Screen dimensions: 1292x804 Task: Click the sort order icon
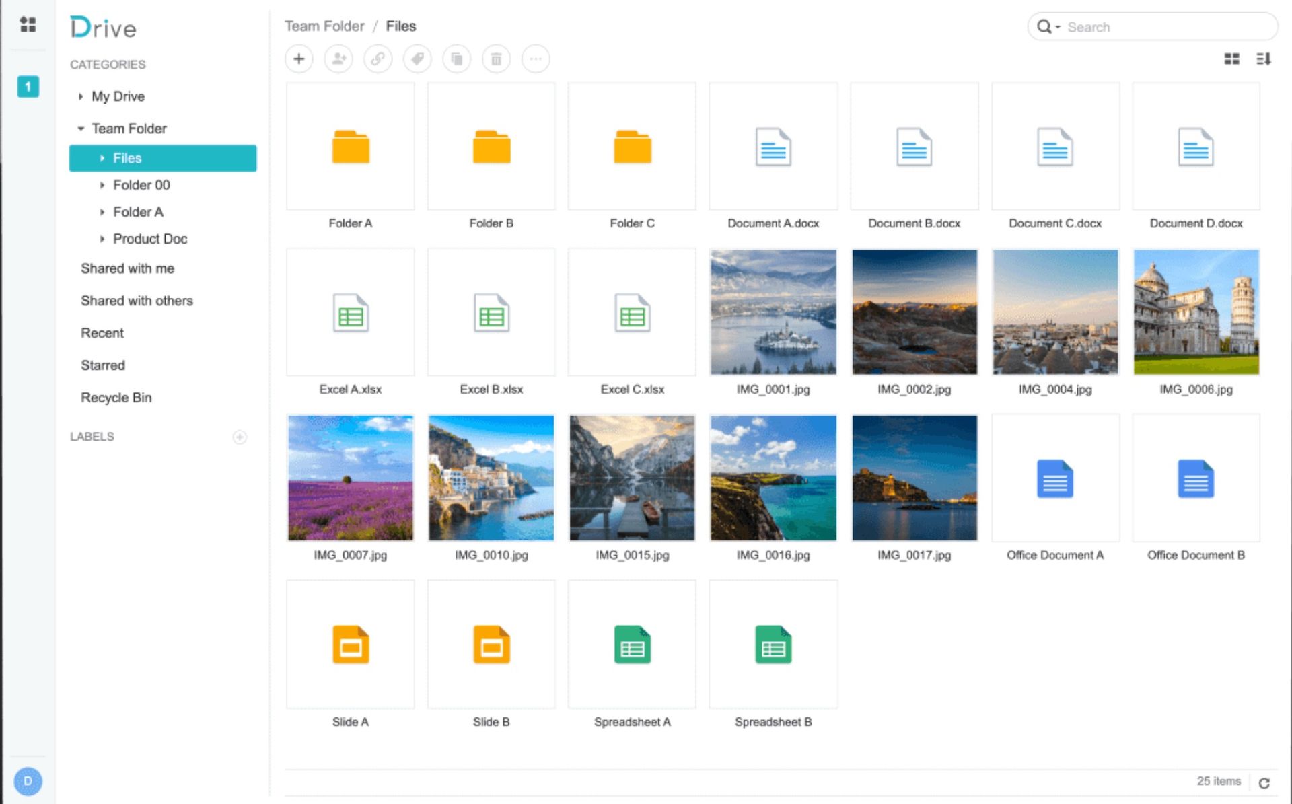point(1263,59)
